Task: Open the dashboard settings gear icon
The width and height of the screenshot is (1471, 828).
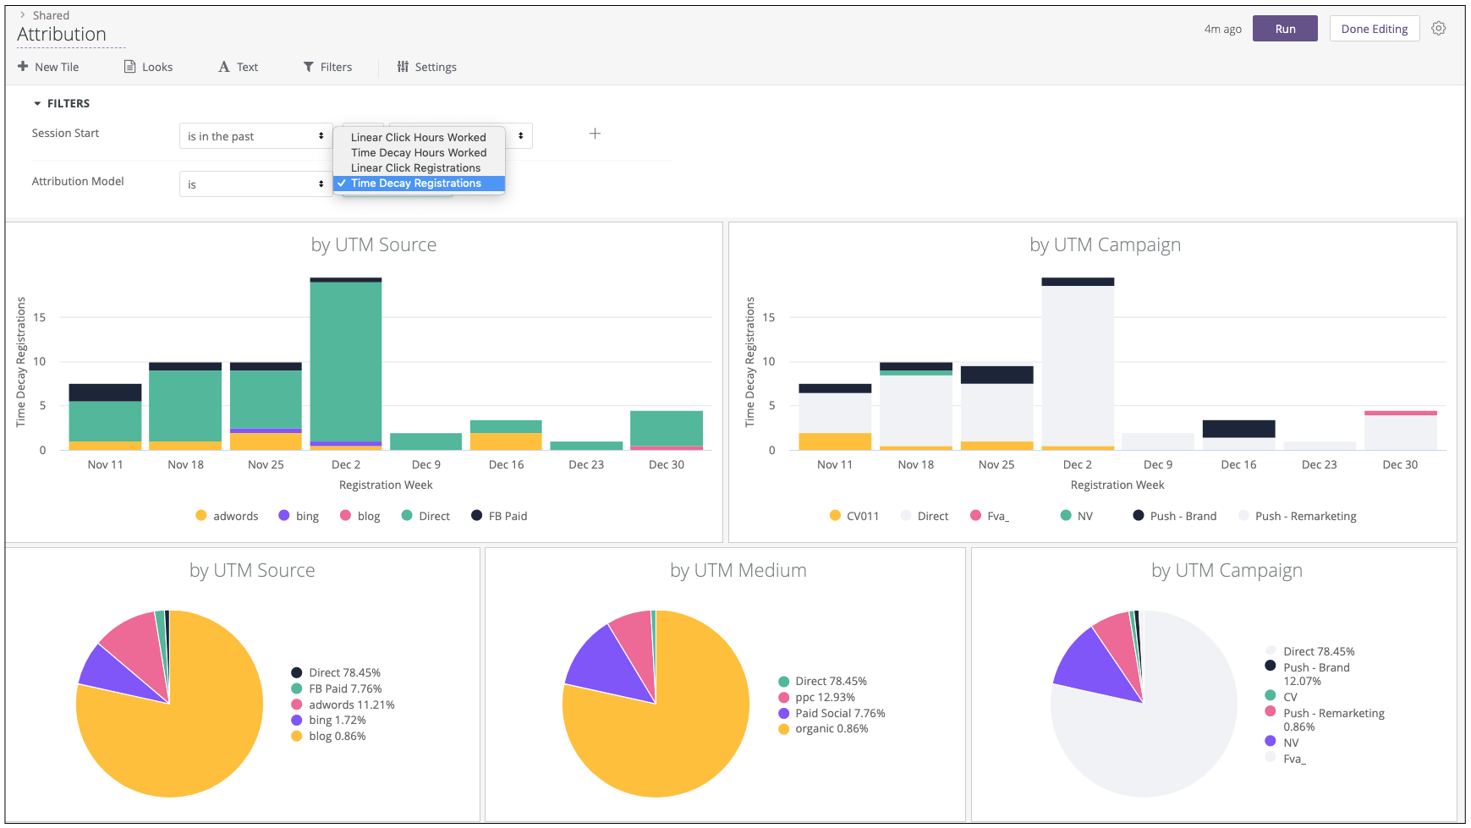Action: pyautogui.click(x=1439, y=29)
